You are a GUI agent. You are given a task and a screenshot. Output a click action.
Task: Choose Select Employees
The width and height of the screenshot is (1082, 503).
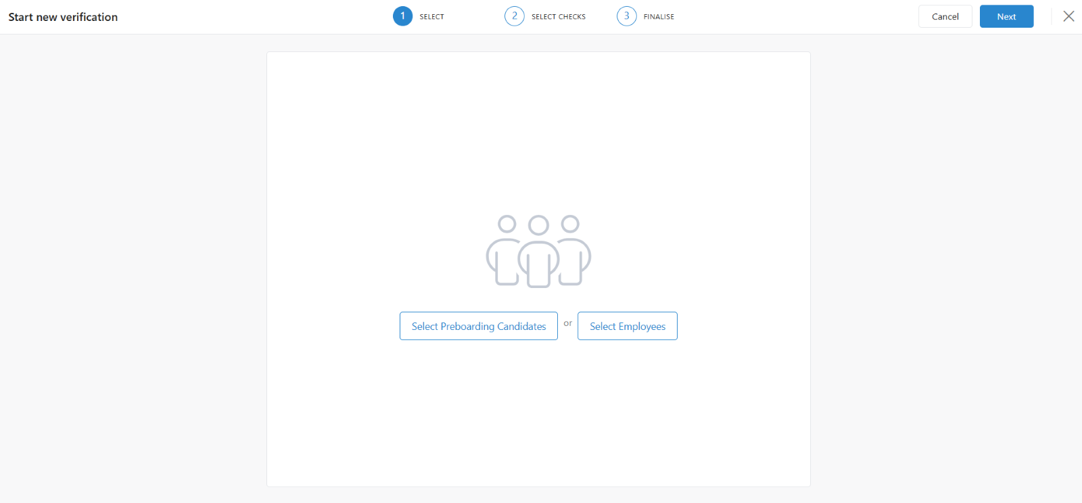[627, 326]
